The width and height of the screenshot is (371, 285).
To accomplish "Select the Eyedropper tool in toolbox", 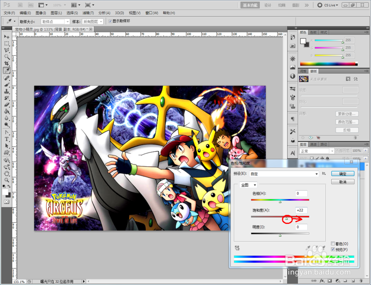I will (x=7, y=70).
